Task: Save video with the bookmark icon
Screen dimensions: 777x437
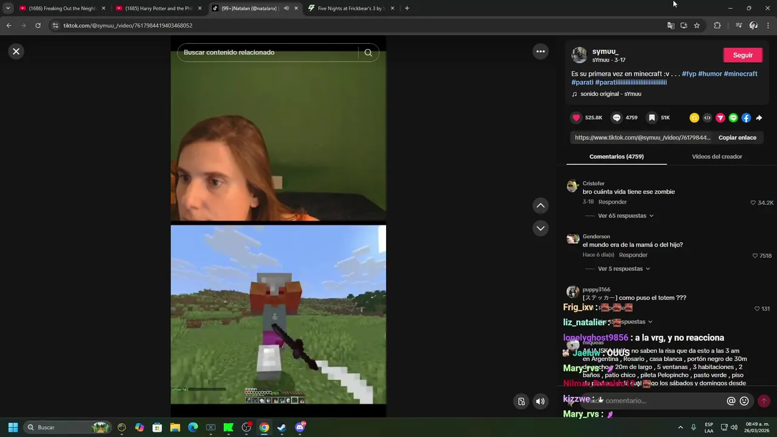Action: coord(651,118)
